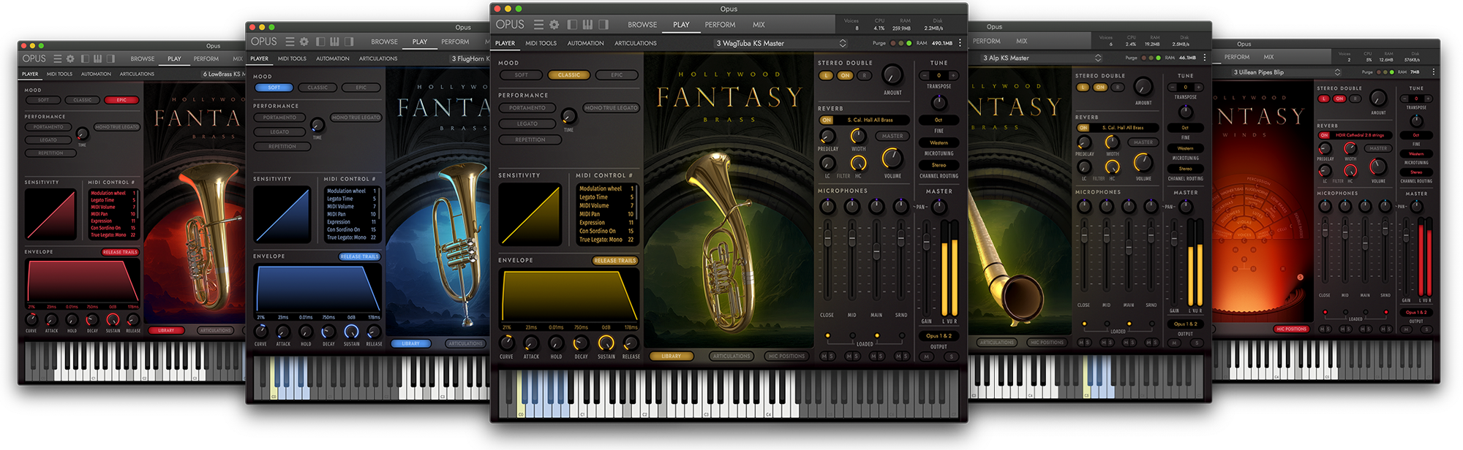Click the Master Pan knob in WagTuba window
The height and width of the screenshot is (450, 1463).
939,207
